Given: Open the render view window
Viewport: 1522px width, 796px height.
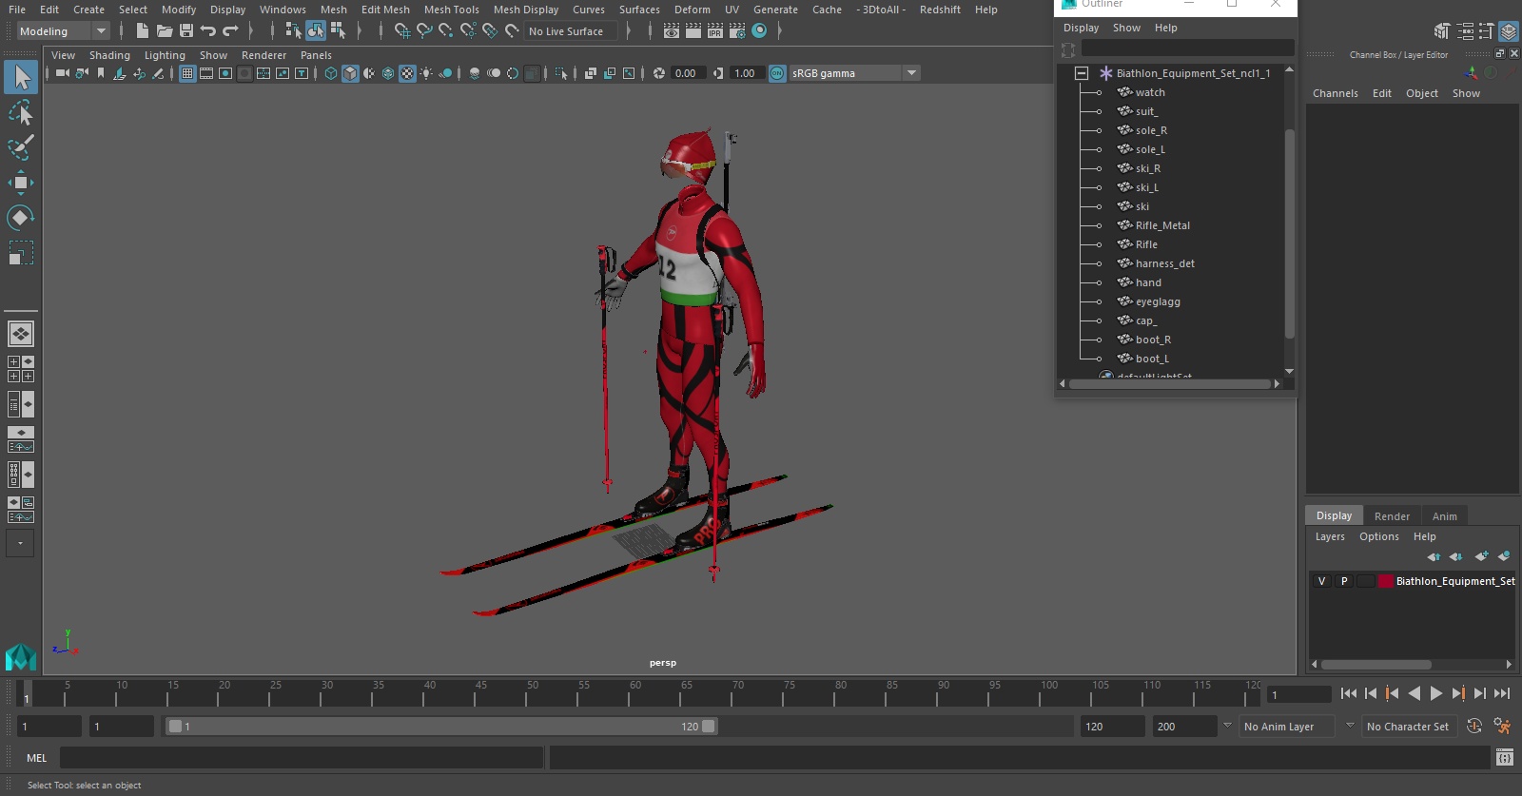Looking at the screenshot, I should [x=672, y=31].
